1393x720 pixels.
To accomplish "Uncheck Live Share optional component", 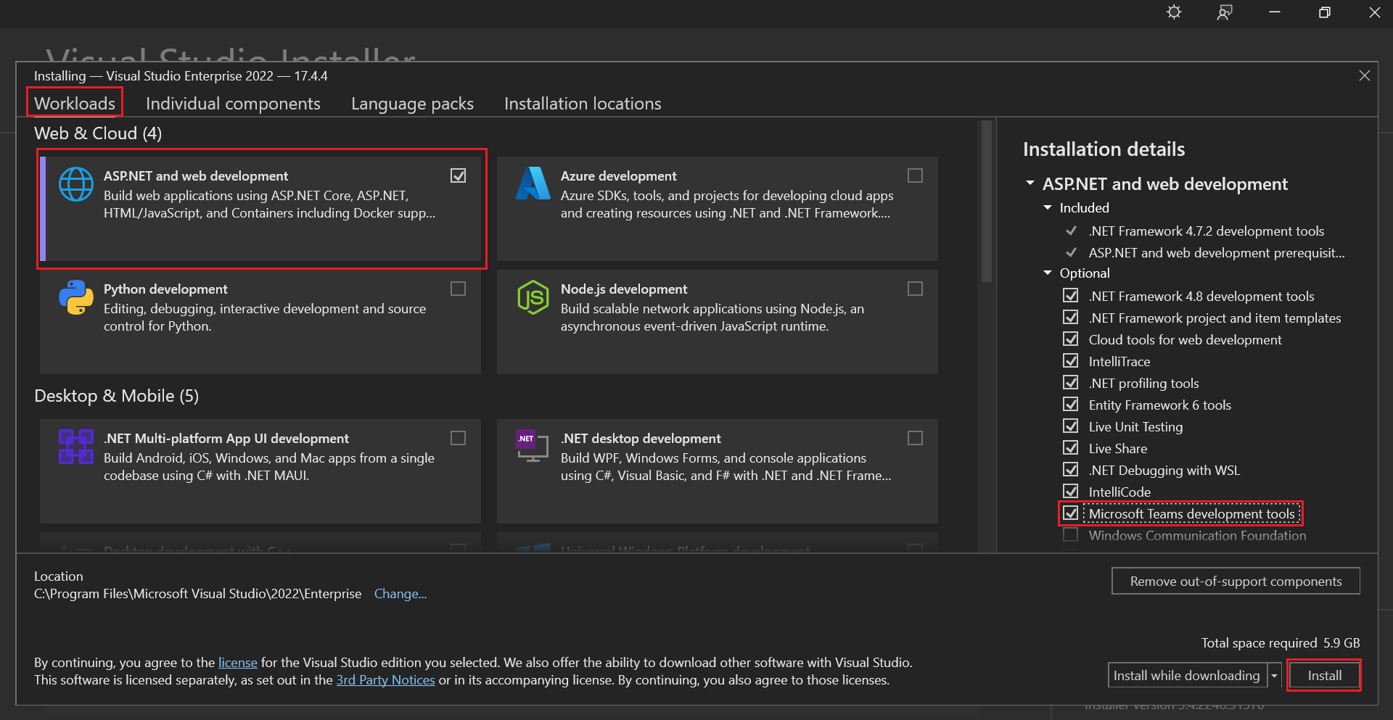I will [x=1070, y=447].
